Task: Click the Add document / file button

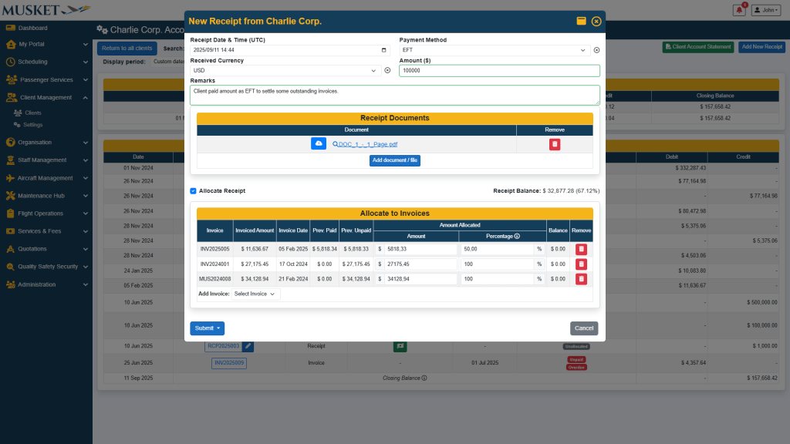Action: (394, 160)
